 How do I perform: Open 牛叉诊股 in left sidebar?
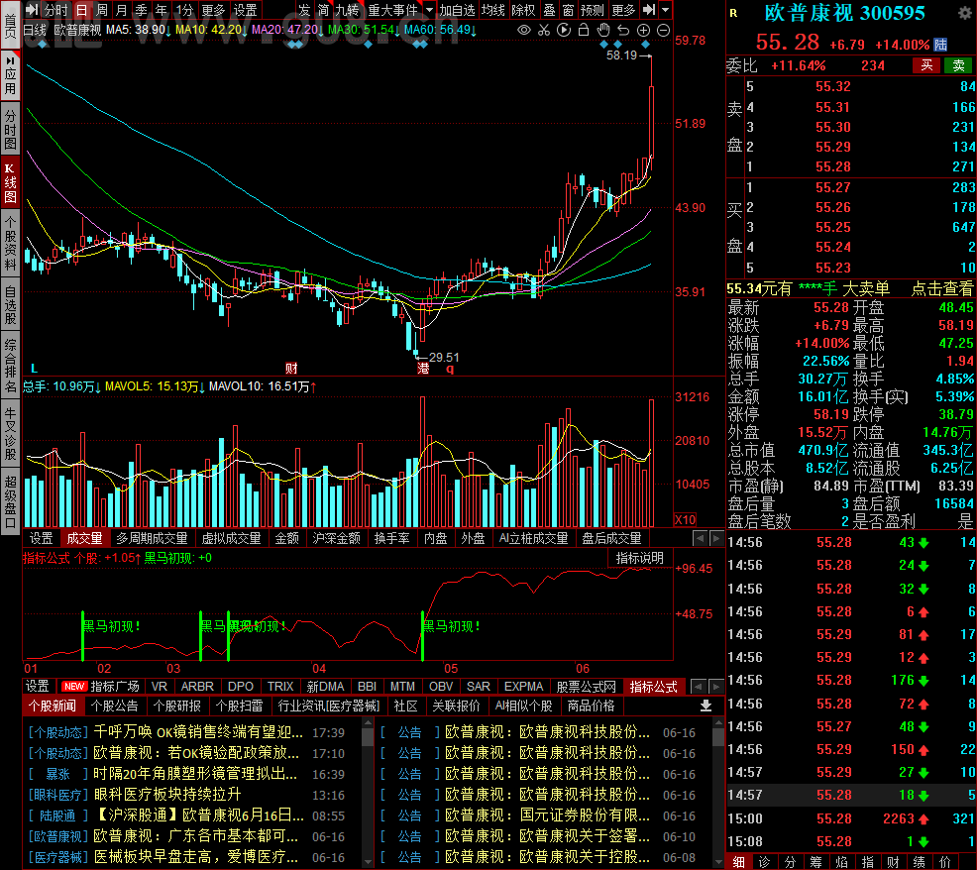click(x=11, y=434)
